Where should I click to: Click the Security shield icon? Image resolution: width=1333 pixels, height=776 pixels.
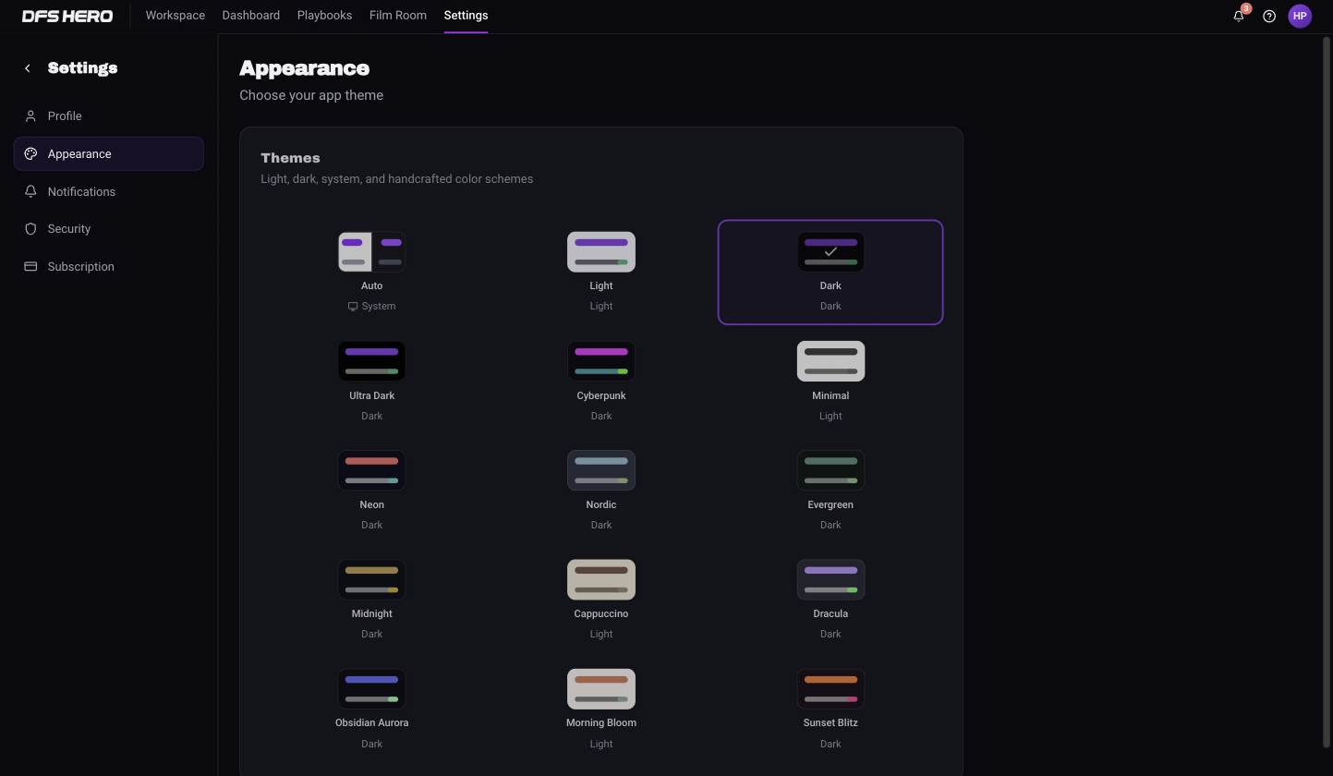click(x=30, y=228)
